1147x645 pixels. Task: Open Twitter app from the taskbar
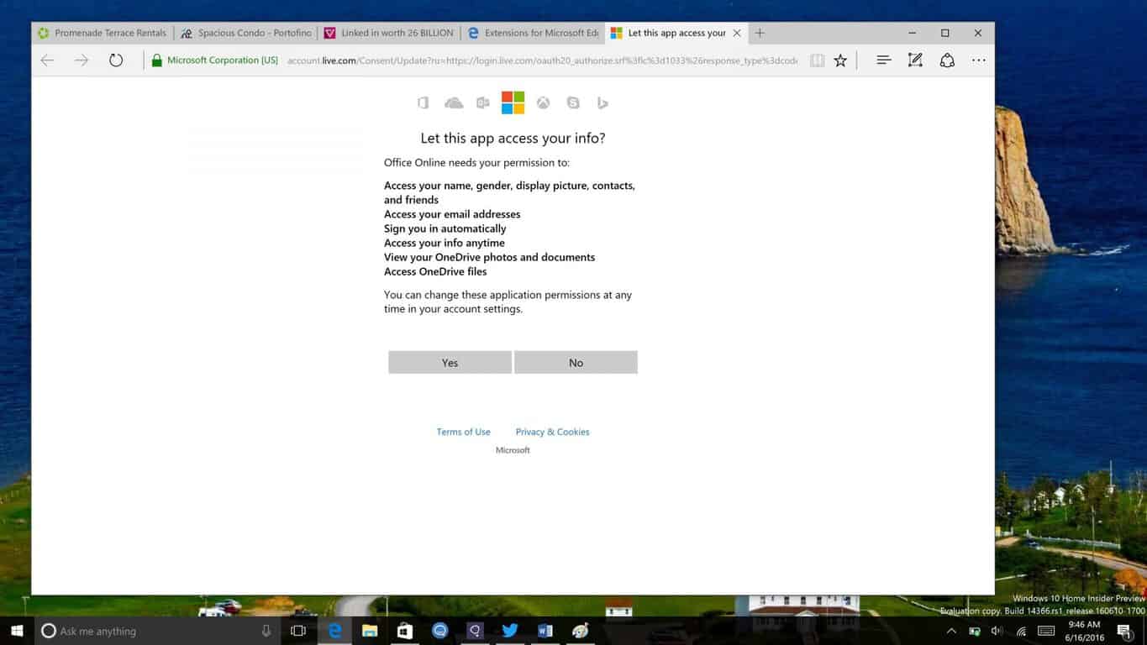pos(510,631)
